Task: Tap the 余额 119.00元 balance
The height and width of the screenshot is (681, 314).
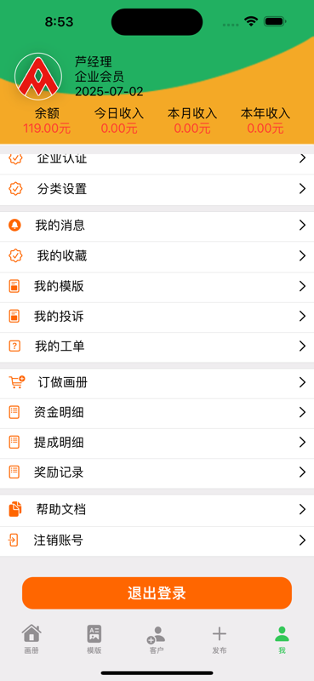Action: (x=47, y=121)
